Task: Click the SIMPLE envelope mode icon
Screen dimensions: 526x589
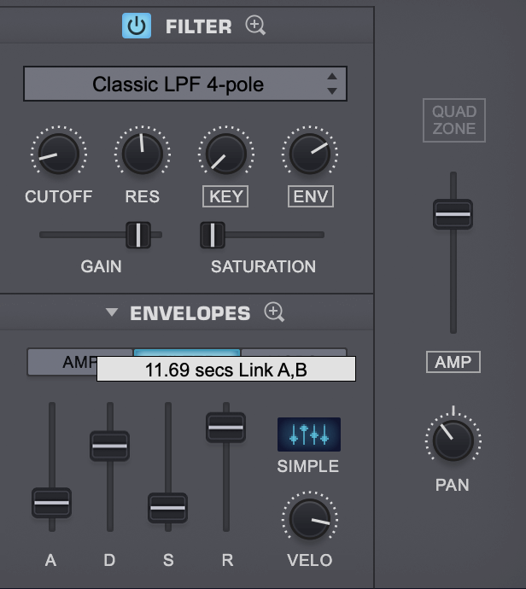Action: (309, 434)
